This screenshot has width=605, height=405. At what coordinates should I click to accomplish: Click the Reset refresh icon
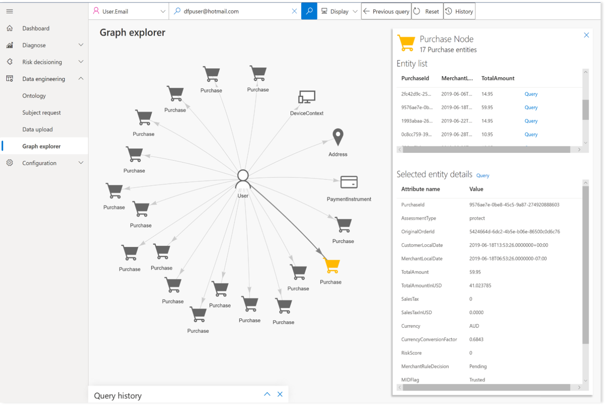point(416,11)
